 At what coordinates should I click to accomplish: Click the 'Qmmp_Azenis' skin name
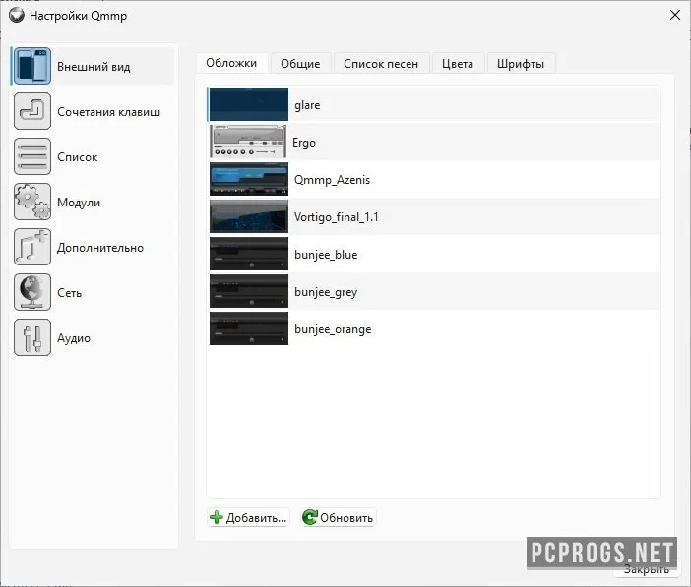coord(333,180)
